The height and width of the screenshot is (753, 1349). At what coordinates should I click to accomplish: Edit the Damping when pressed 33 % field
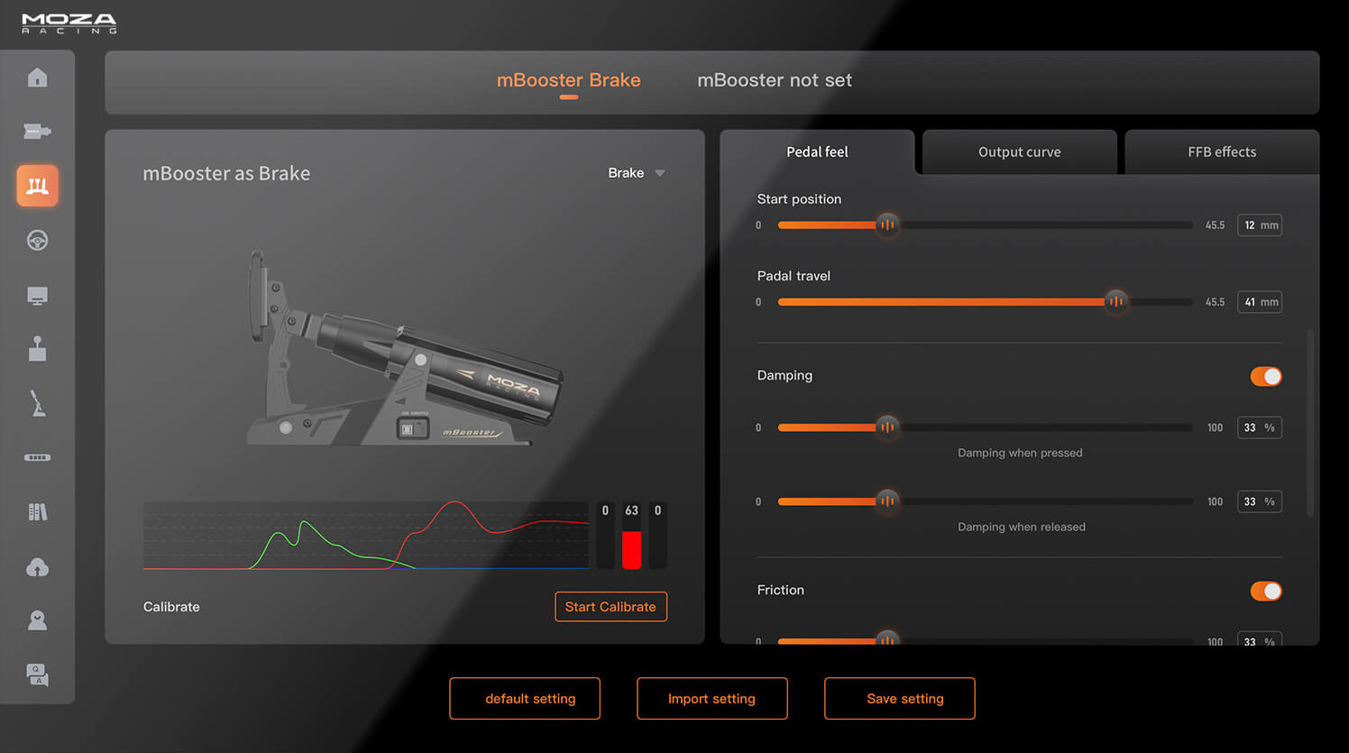click(x=1260, y=427)
